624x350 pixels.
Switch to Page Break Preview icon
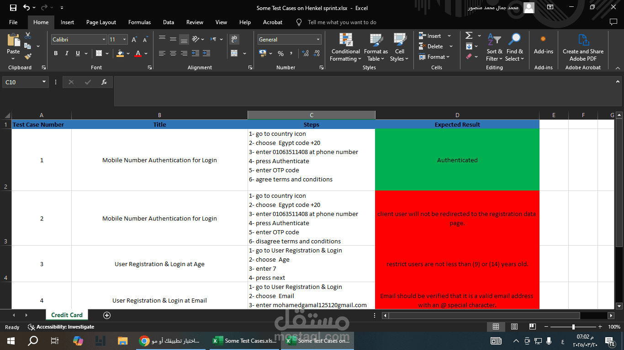[532, 327]
